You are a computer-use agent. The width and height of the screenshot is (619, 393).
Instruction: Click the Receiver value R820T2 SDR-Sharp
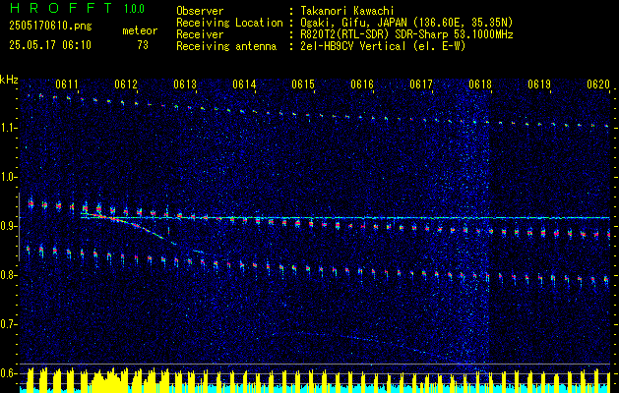pos(406,34)
